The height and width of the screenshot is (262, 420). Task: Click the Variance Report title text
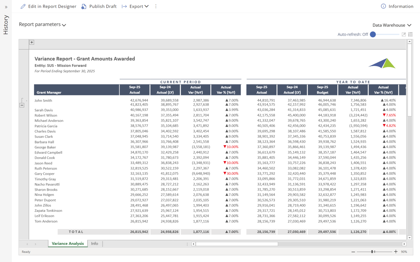85,59
